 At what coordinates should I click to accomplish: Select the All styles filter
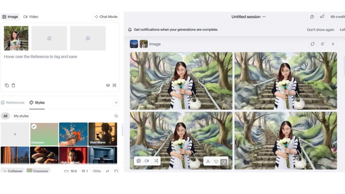(5, 116)
